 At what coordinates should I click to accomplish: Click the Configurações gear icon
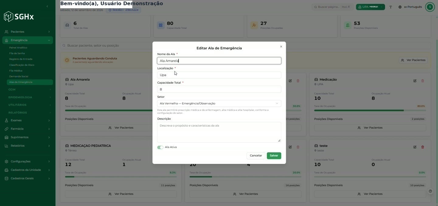[6, 162]
